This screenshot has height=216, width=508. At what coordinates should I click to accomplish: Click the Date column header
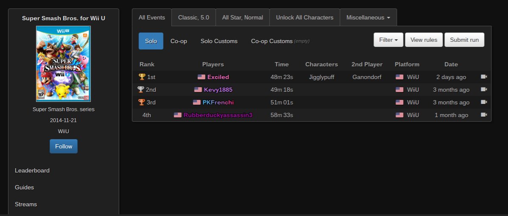451,64
